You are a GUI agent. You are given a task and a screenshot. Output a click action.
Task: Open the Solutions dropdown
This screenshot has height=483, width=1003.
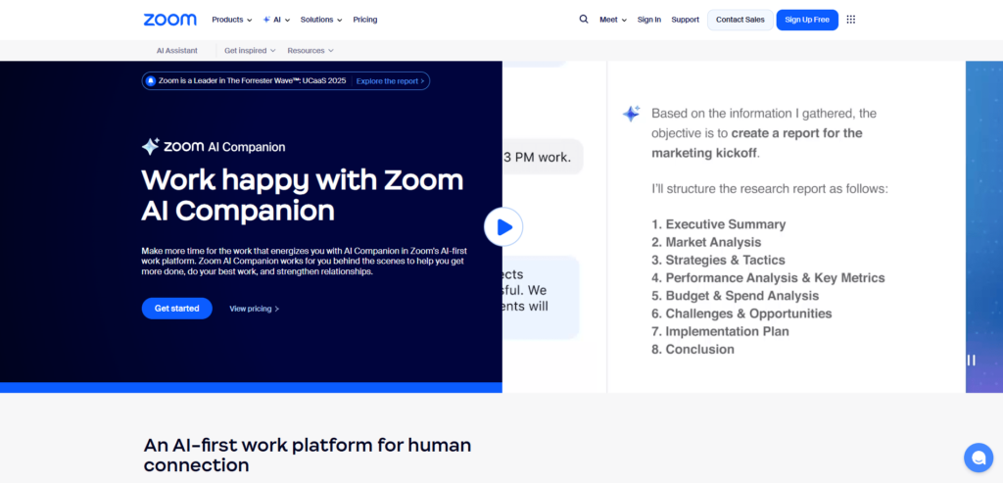tap(321, 20)
